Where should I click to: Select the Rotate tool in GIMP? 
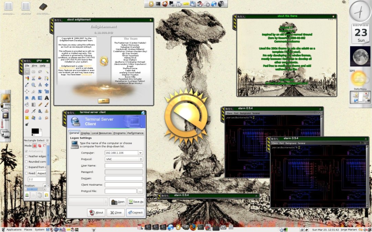pos(40,91)
